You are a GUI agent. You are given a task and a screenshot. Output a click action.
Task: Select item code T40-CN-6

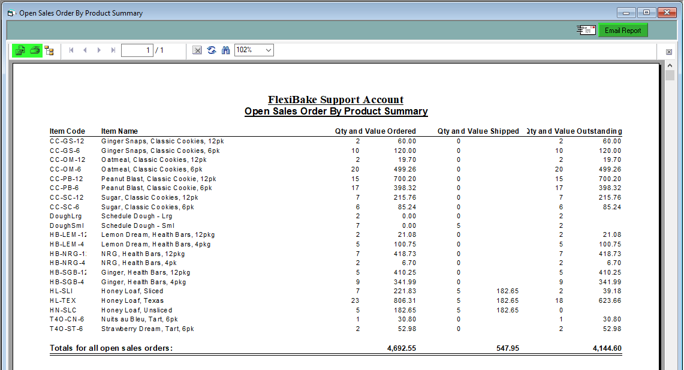(x=67, y=320)
